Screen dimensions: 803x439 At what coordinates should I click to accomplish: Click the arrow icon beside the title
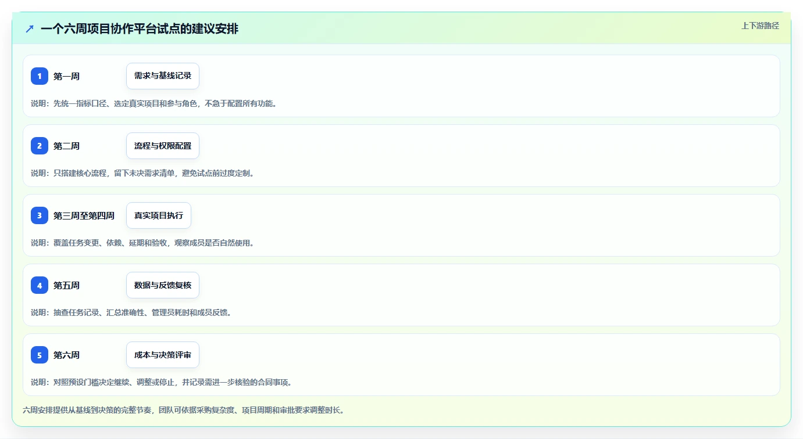30,28
